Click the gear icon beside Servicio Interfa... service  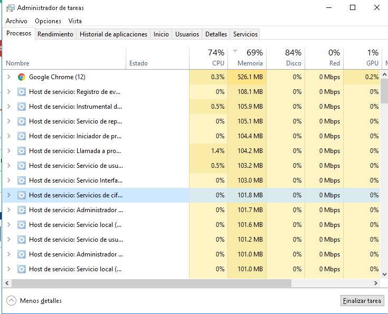pyautogui.click(x=22, y=180)
